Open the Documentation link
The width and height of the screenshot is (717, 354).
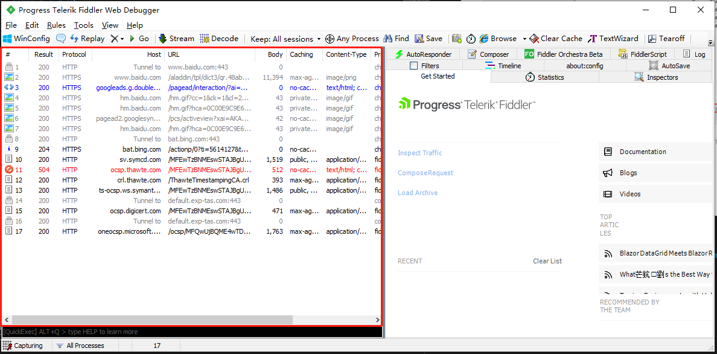[655, 152]
